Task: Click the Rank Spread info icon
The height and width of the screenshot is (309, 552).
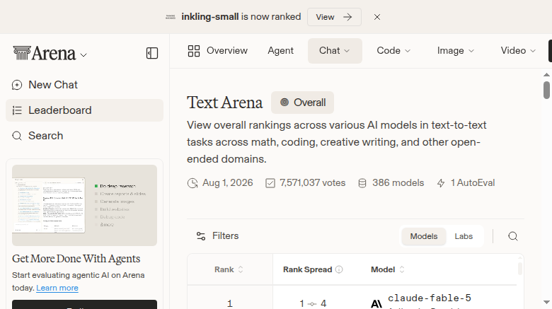Action: [x=339, y=269]
